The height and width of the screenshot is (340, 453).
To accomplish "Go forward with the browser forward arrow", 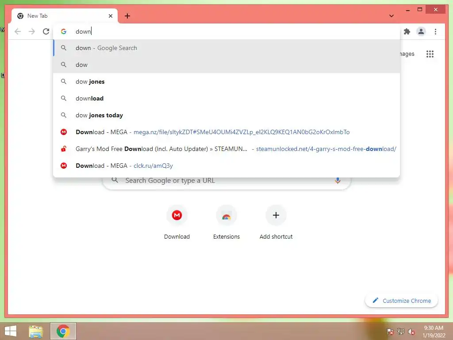I will (x=32, y=31).
